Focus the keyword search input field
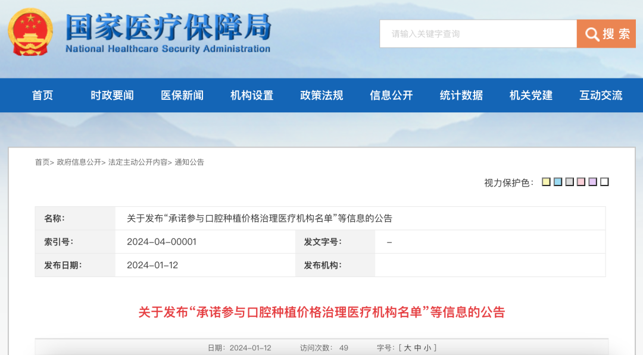Image resolution: width=643 pixels, height=355 pixels. [x=478, y=33]
